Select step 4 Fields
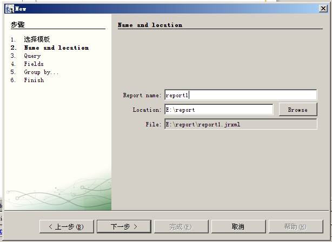This screenshot has width=332, height=242. click(x=34, y=64)
